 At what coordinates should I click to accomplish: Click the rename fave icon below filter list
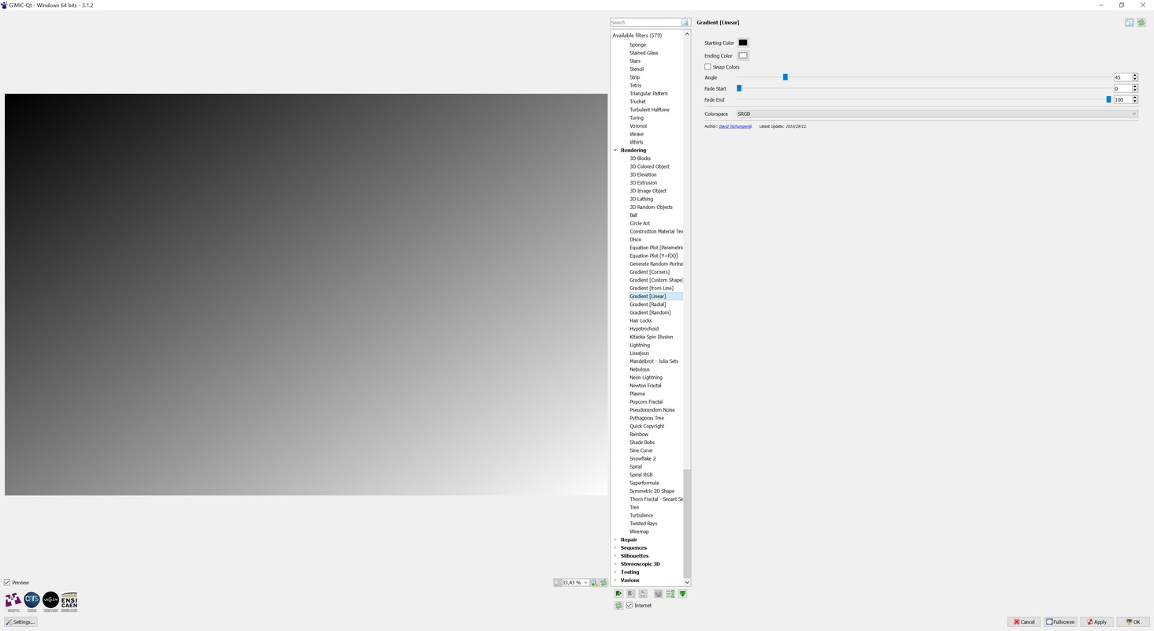coord(643,593)
